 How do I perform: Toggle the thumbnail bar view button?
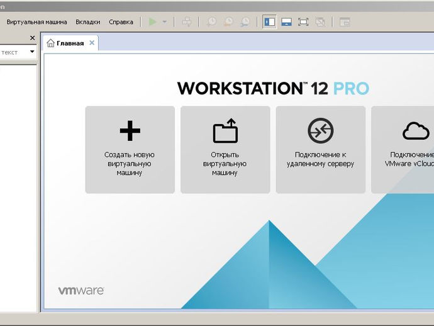[286, 22]
